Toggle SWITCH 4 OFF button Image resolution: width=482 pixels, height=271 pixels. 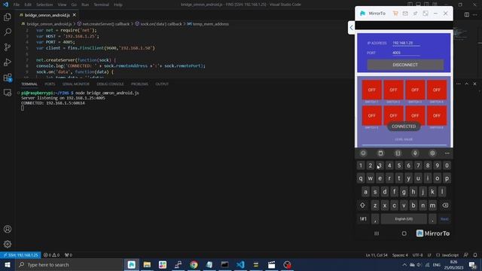coord(437,90)
